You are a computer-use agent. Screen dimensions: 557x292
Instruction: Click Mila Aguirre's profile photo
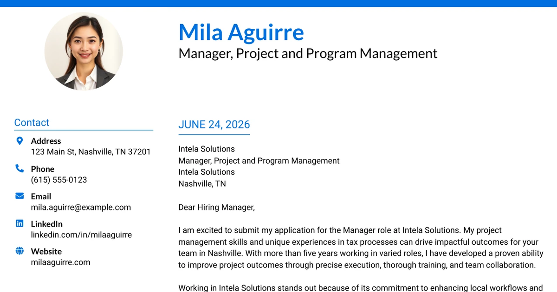[84, 51]
